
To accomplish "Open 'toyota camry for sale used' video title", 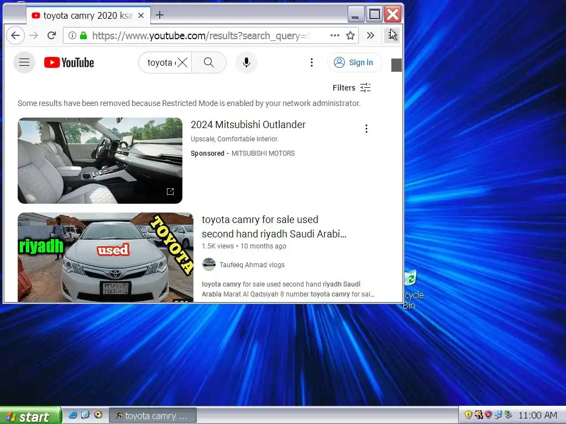I will click(x=274, y=227).
